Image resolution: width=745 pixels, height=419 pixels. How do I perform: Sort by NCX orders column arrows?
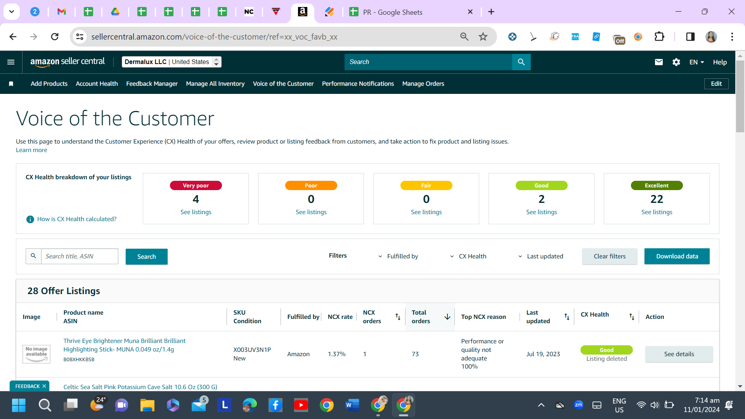tap(398, 317)
